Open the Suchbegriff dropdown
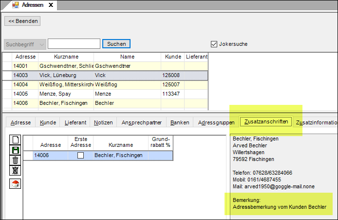Viewport: 338px width, 220px height. pos(25,44)
